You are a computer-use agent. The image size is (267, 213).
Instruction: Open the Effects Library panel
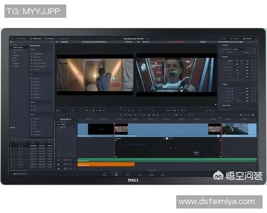pyautogui.click(x=36, y=39)
